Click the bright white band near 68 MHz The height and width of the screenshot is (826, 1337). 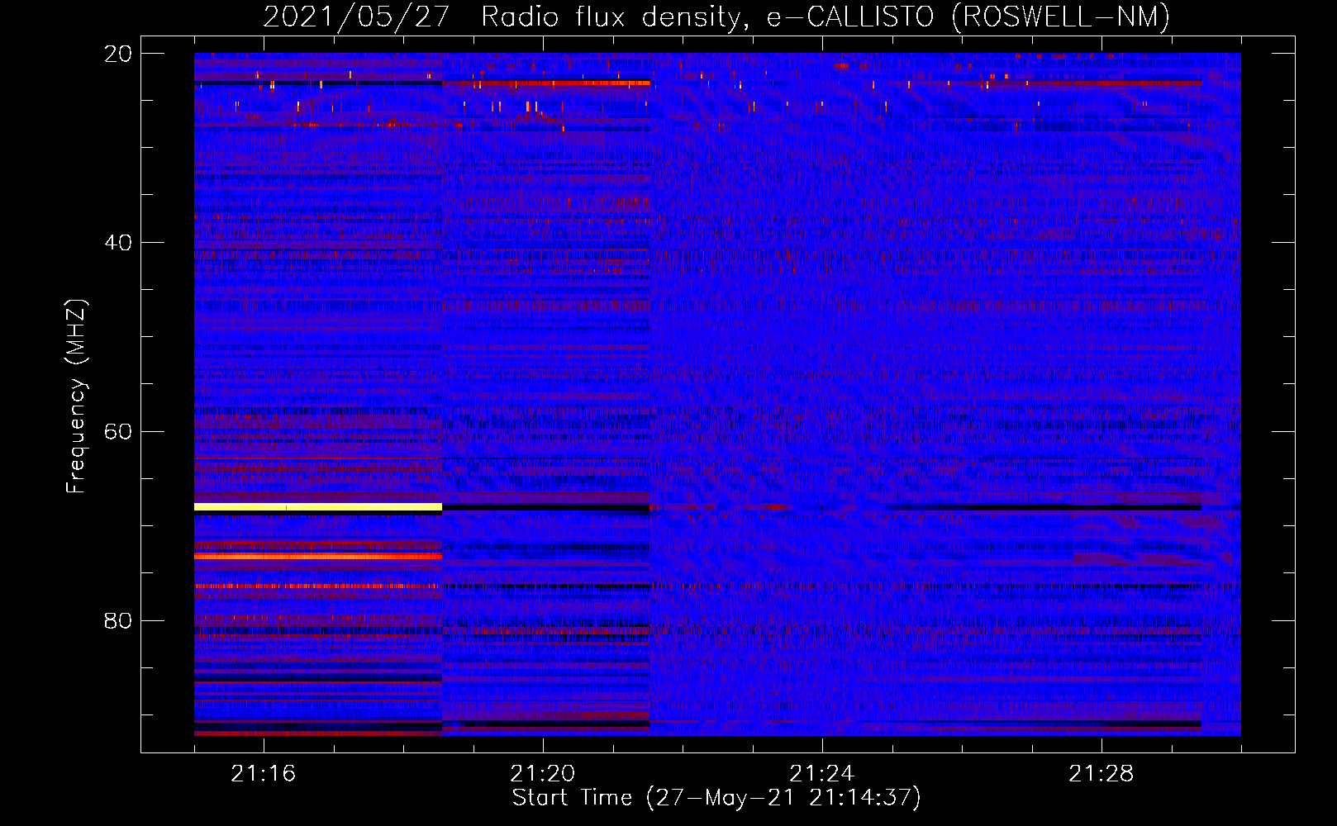pyautogui.click(x=318, y=506)
